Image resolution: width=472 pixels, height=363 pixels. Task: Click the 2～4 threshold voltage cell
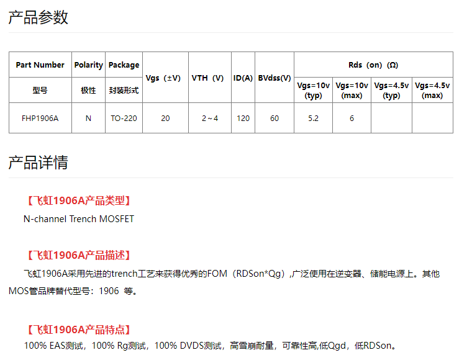[210, 118]
